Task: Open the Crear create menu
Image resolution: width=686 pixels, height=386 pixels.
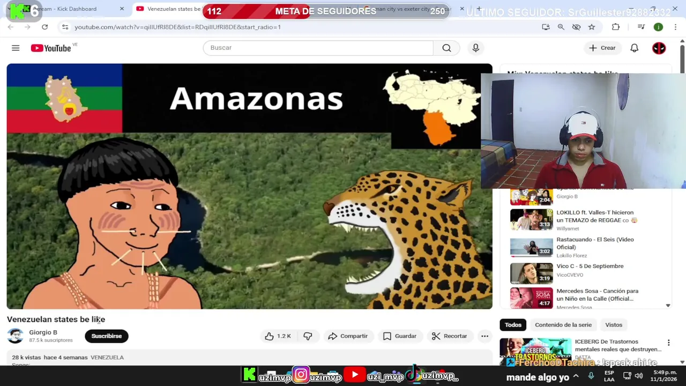Action: [602, 48]
